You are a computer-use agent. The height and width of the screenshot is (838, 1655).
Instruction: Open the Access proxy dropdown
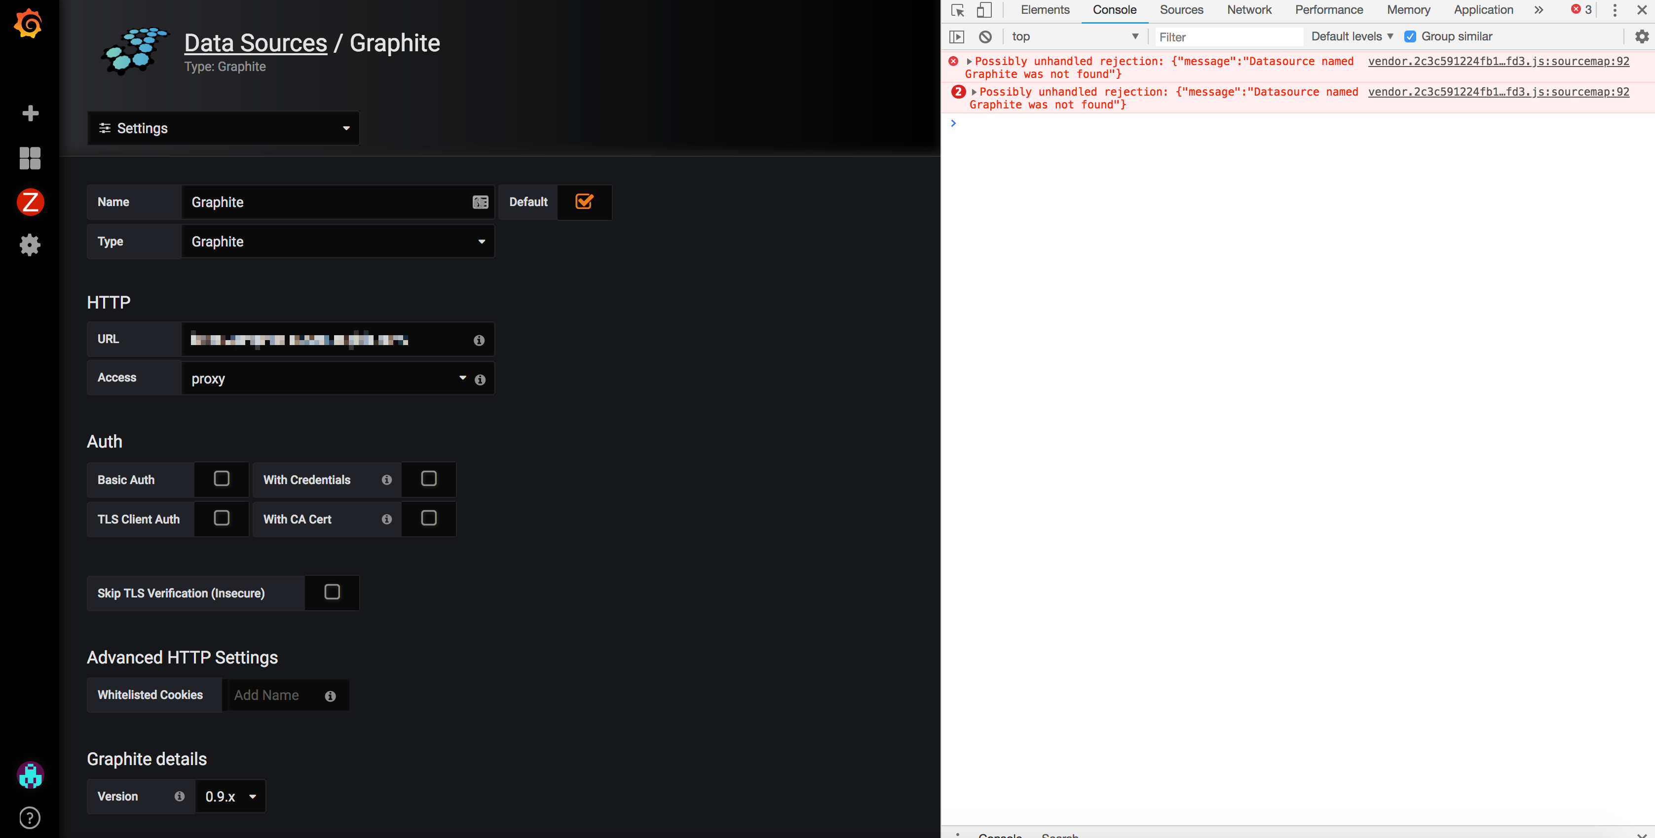coord(461,378)
